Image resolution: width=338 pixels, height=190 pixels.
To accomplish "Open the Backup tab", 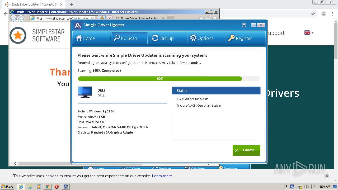I will tap(168, 38).
